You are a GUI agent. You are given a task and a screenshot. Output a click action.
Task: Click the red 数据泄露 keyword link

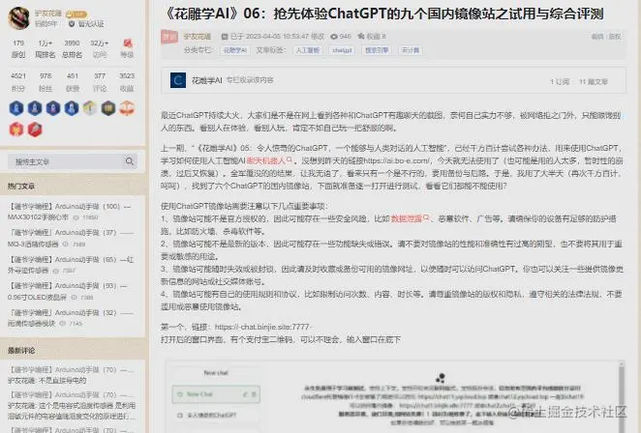point(410,218)
